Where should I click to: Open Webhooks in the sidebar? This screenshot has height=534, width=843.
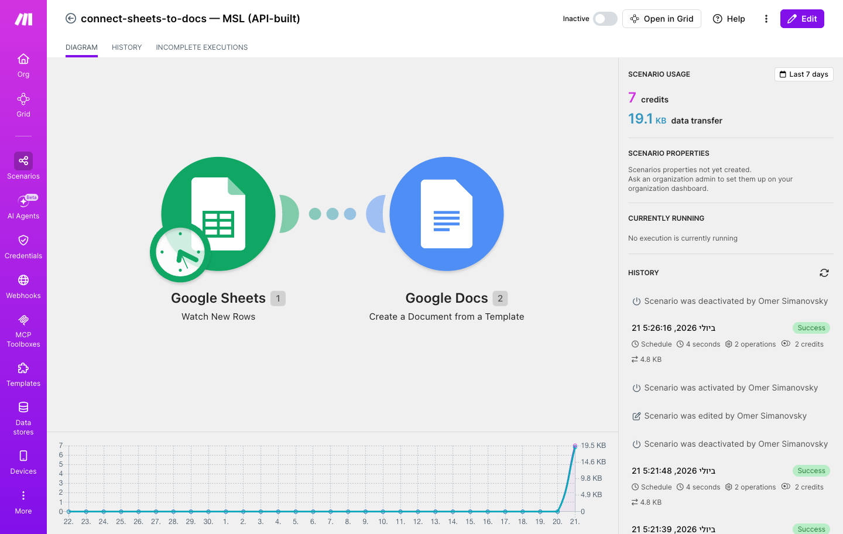coord(23,286)
